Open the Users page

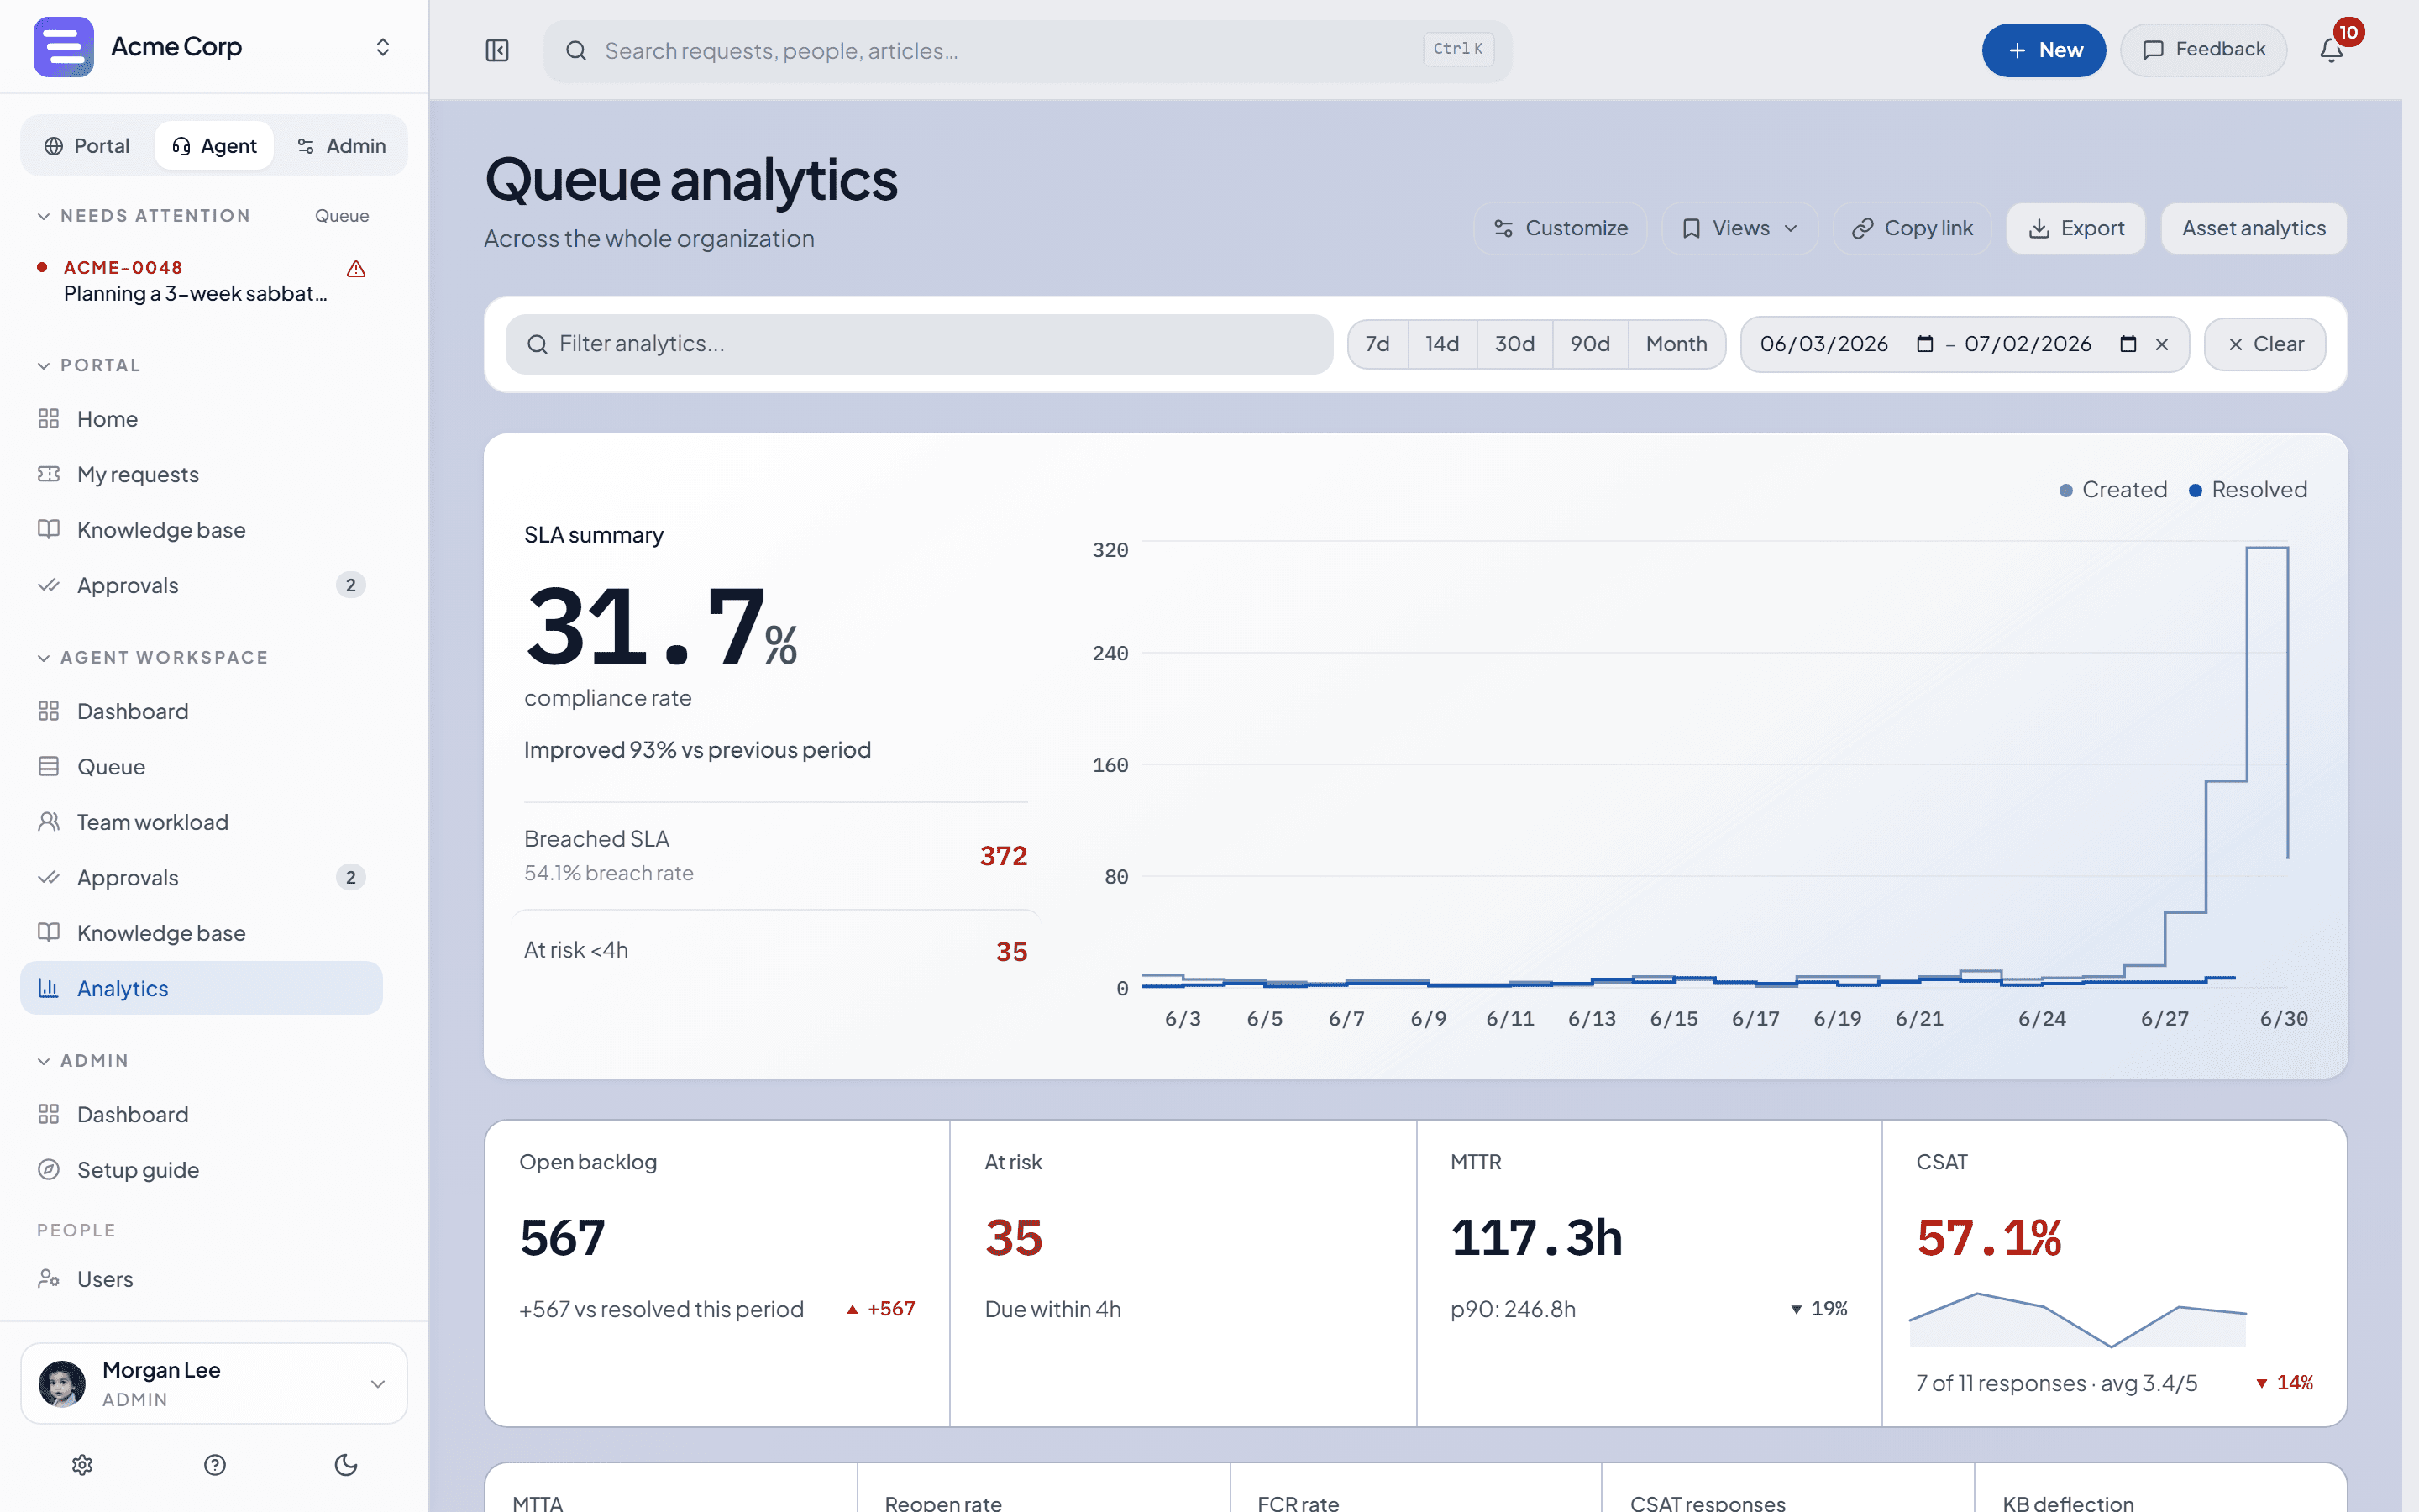click(x=201, y=1279)
